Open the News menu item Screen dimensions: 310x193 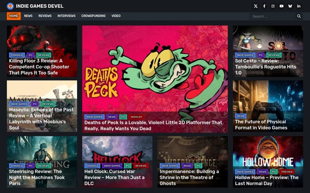[28, 16]
